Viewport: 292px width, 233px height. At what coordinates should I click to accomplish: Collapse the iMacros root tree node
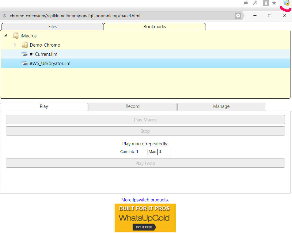[6, 35]
